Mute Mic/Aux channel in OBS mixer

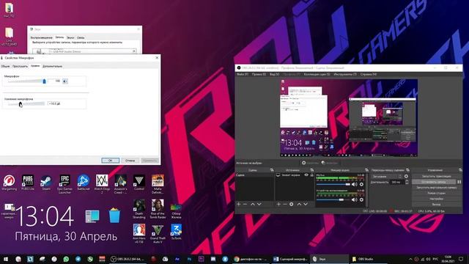coord(355,184)
